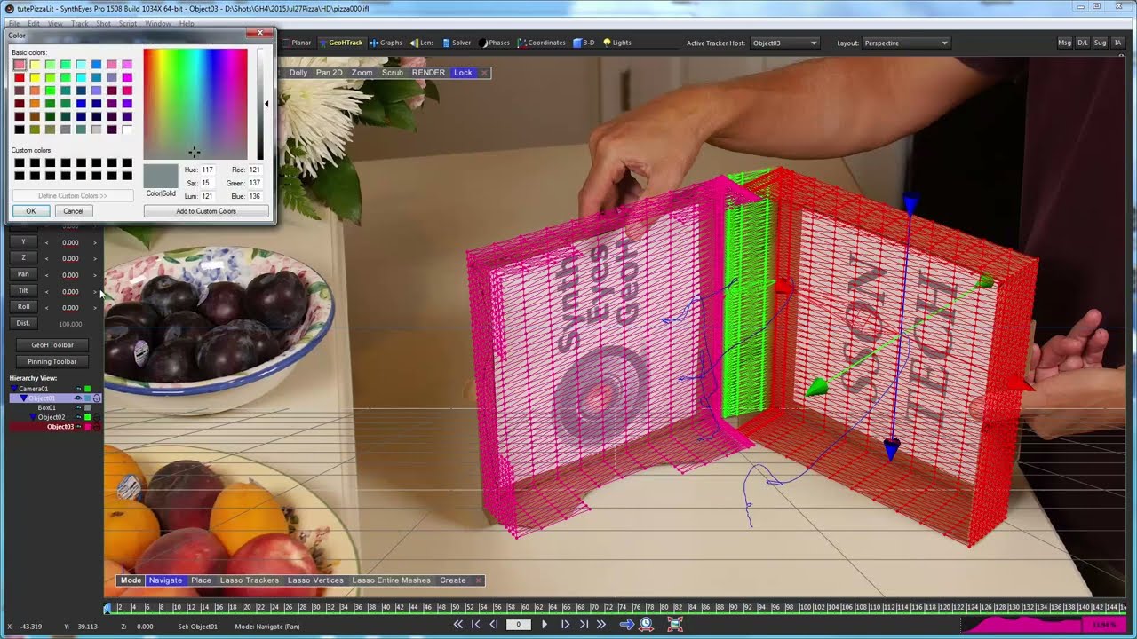Play the shot

[545, 625]
